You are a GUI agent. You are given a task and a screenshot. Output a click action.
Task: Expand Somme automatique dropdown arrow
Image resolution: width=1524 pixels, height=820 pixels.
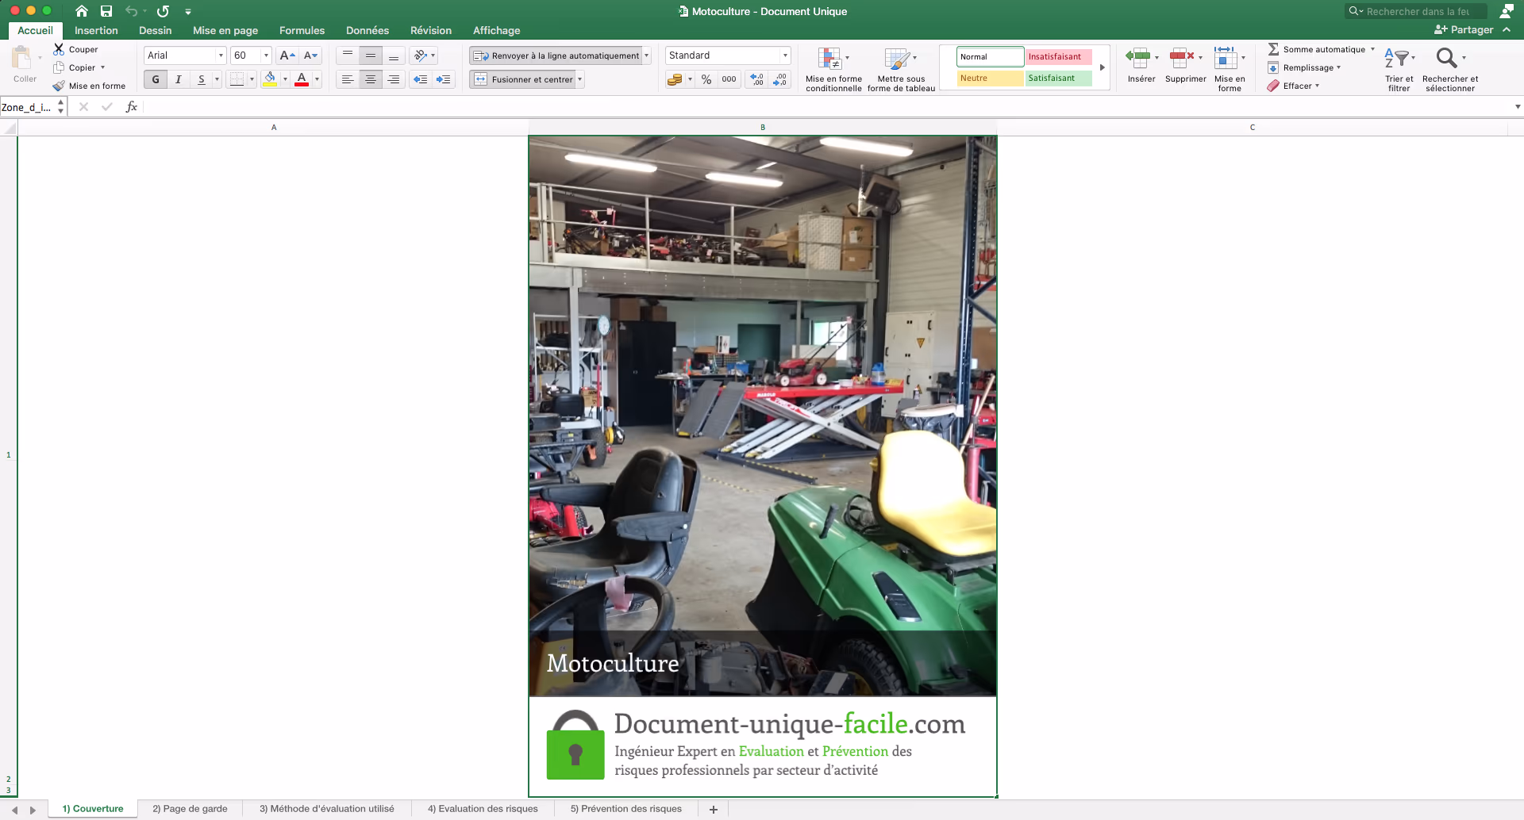1372,49
